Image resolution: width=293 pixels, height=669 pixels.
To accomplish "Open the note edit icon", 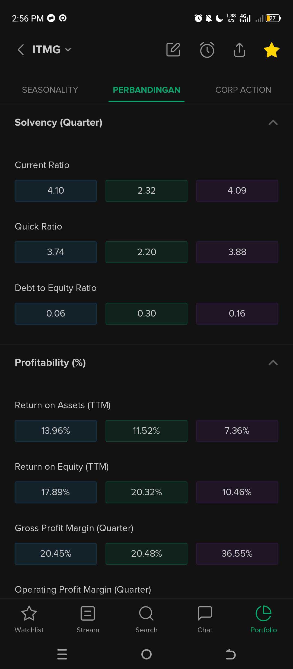I will pos(173,50).
